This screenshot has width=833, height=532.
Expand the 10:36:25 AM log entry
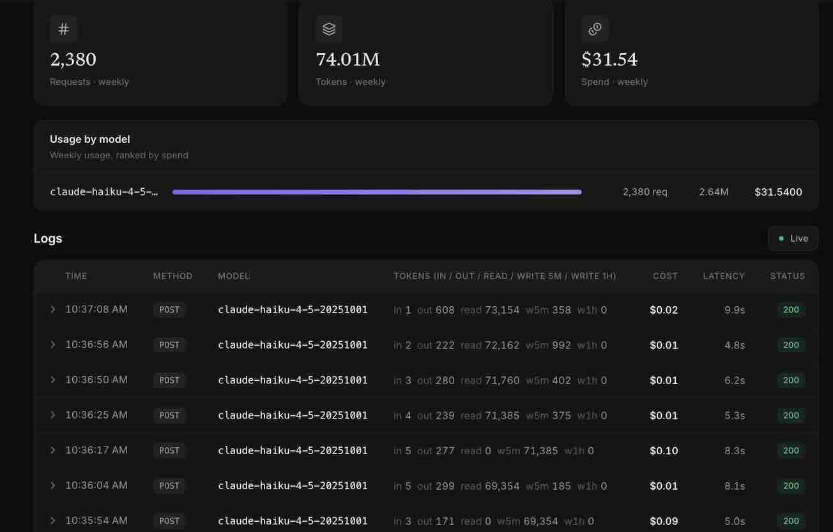(53, 415)
